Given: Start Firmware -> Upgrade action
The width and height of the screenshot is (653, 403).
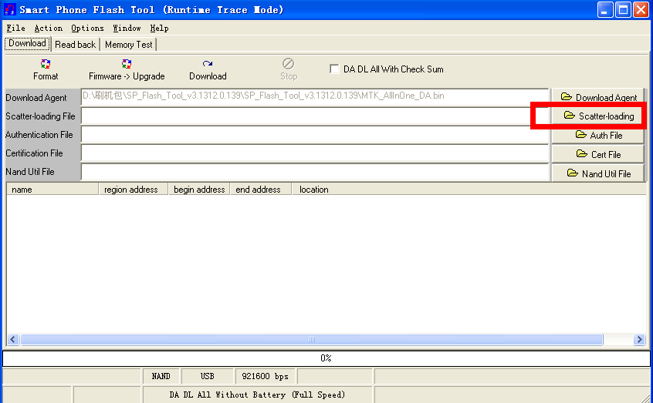Looking at the screenshot, I should [127, 70].
